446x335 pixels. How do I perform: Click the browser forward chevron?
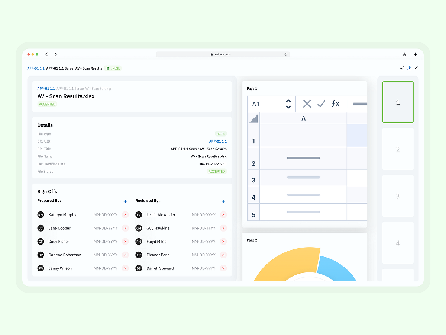tap(55, 54)
